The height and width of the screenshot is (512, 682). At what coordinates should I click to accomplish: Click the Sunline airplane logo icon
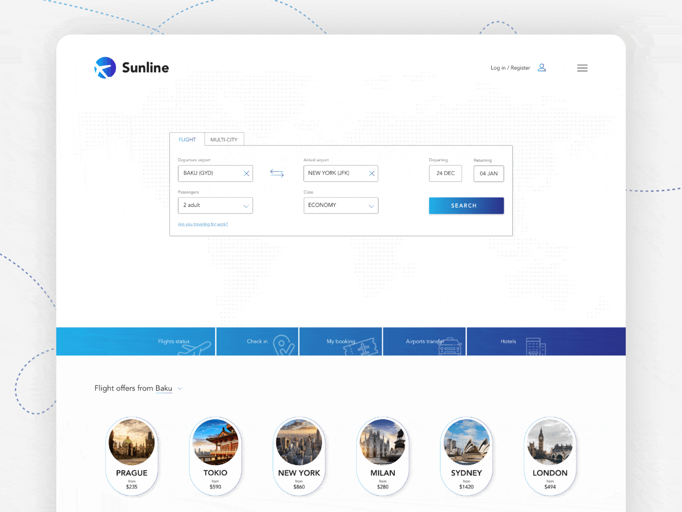coord(105,67)
